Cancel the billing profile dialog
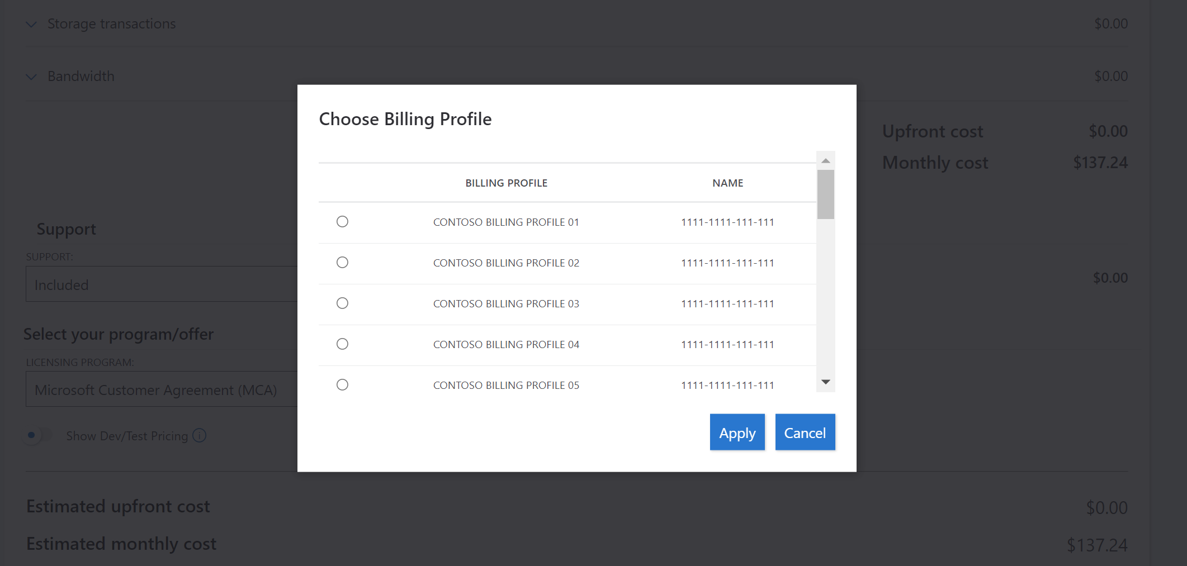 coord(805,432)
